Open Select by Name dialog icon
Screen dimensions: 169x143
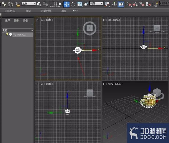(x=45, y=4)
